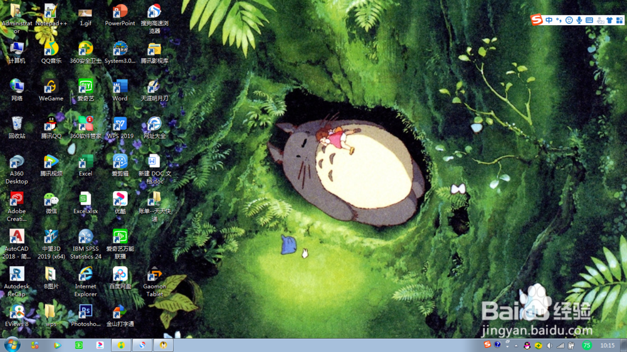
Task: Select the Adobe Creative Cloud icon
Action: (17, 207)
